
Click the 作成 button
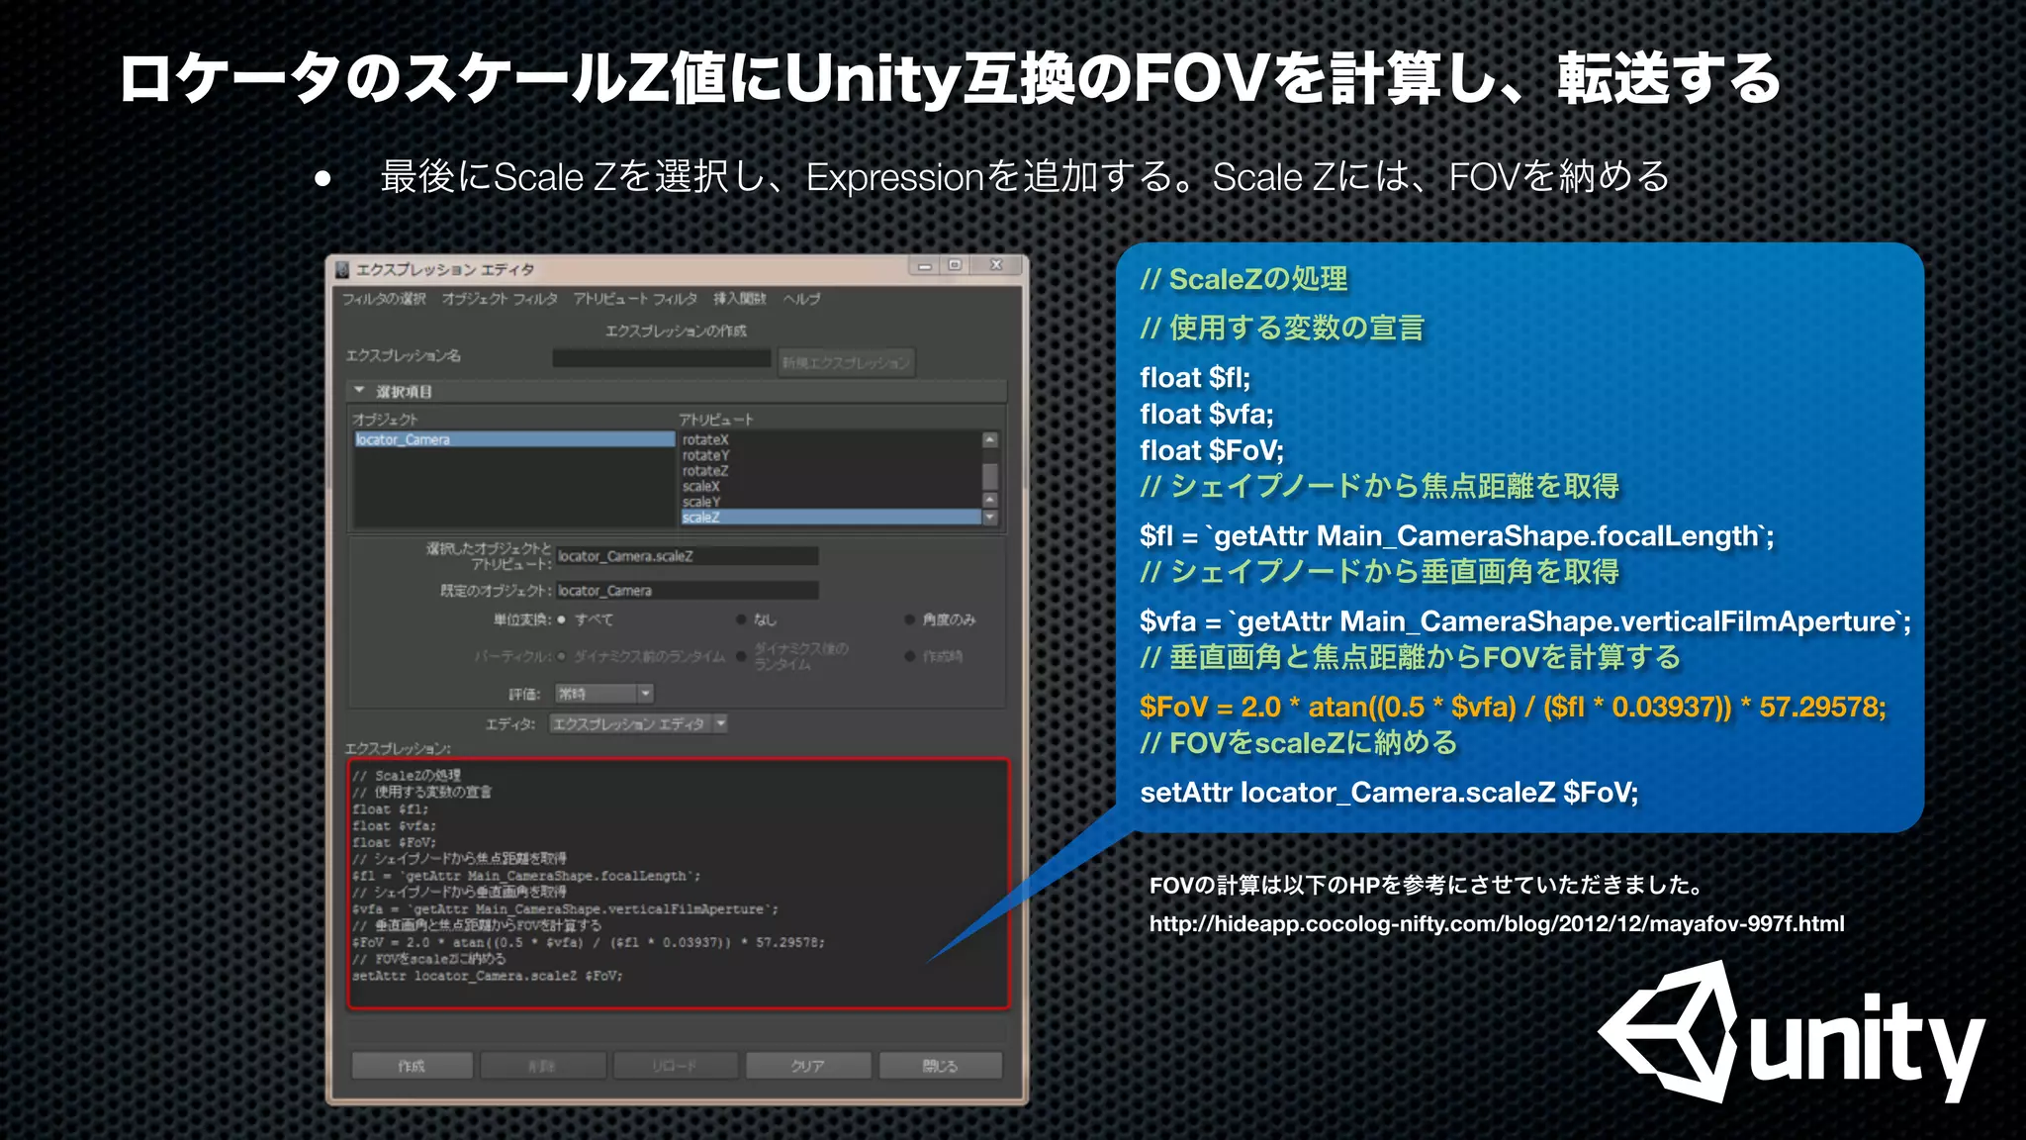pos(412,1066)
